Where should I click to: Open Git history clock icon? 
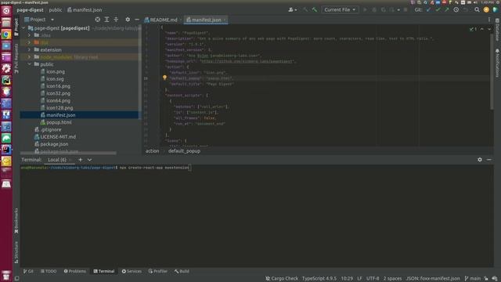click(x=456, y=10)
